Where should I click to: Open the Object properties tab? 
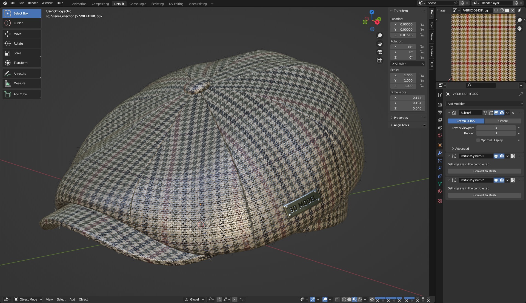(x=440, y=145)
